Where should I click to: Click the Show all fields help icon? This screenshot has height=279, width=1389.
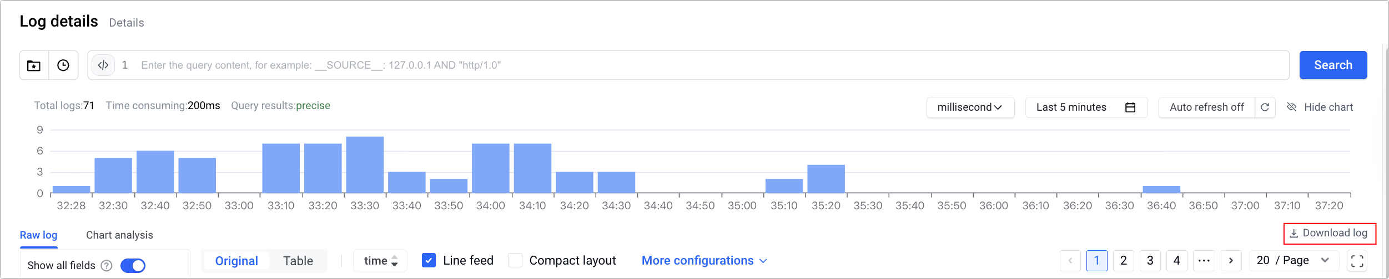[x=107, y=266]
